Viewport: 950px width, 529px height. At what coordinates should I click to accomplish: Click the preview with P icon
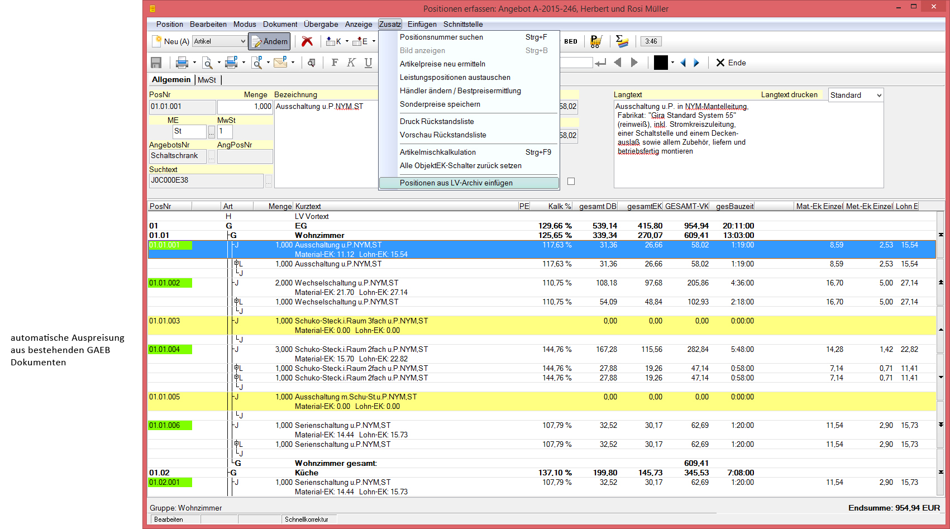pos(257,63)
